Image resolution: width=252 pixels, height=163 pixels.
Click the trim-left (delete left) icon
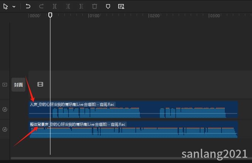point(68,6)
